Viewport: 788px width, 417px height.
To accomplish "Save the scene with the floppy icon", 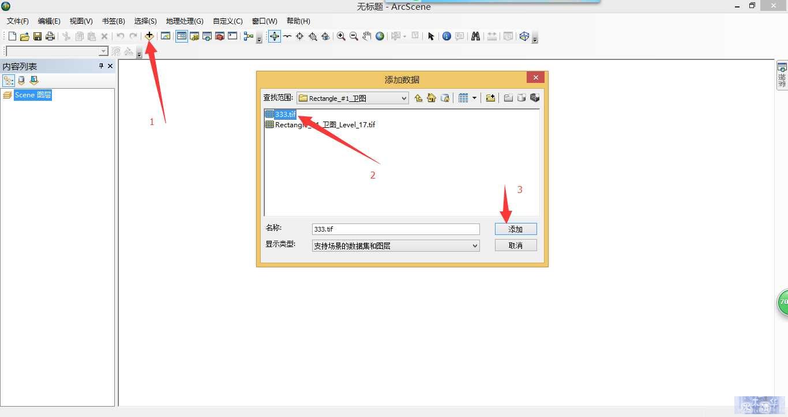I will pyautogui.click(x=37, y=36).
